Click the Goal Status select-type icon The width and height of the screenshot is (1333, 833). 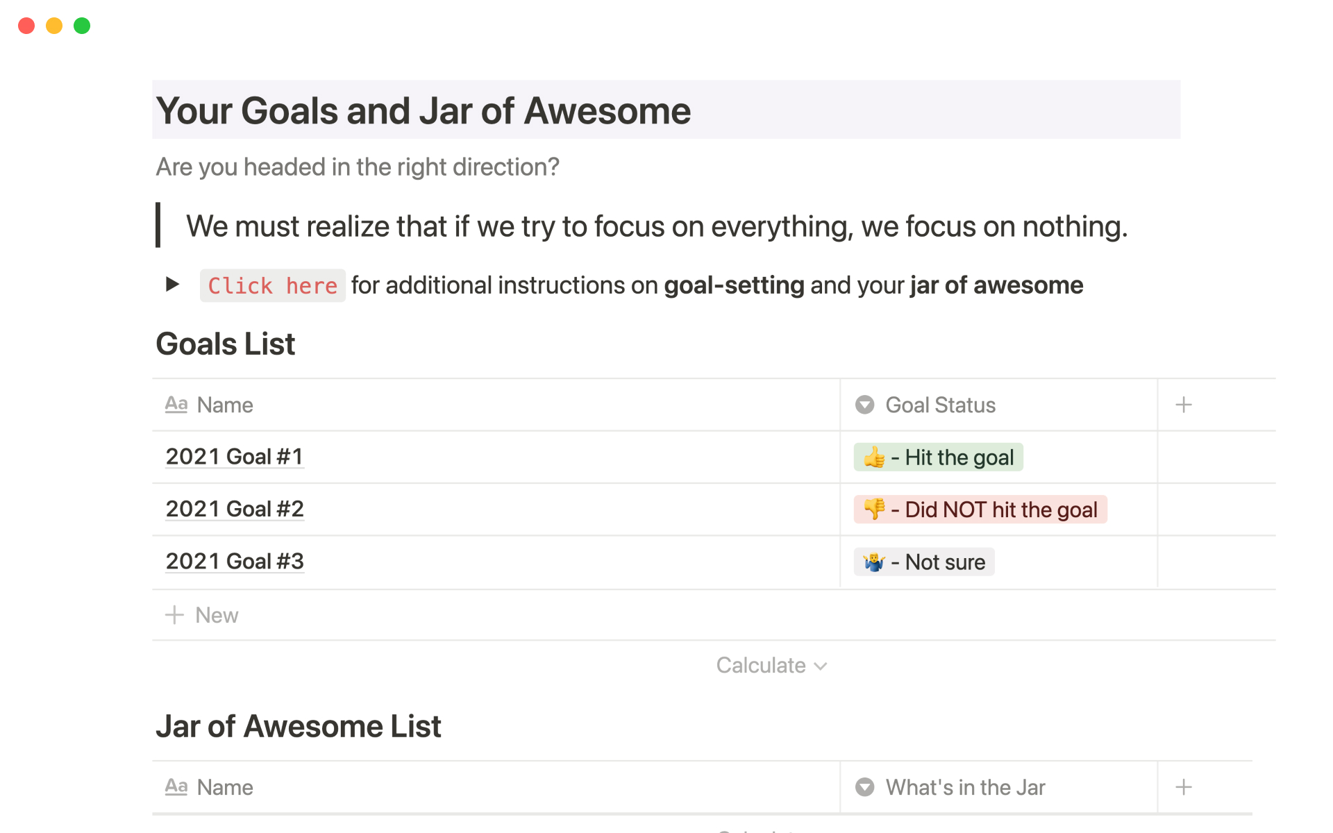(x=864, y=405)
